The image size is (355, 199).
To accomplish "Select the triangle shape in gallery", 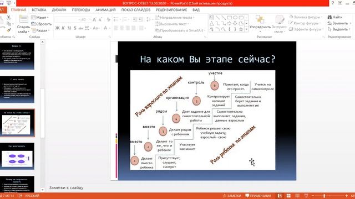I will pos(211,23).
